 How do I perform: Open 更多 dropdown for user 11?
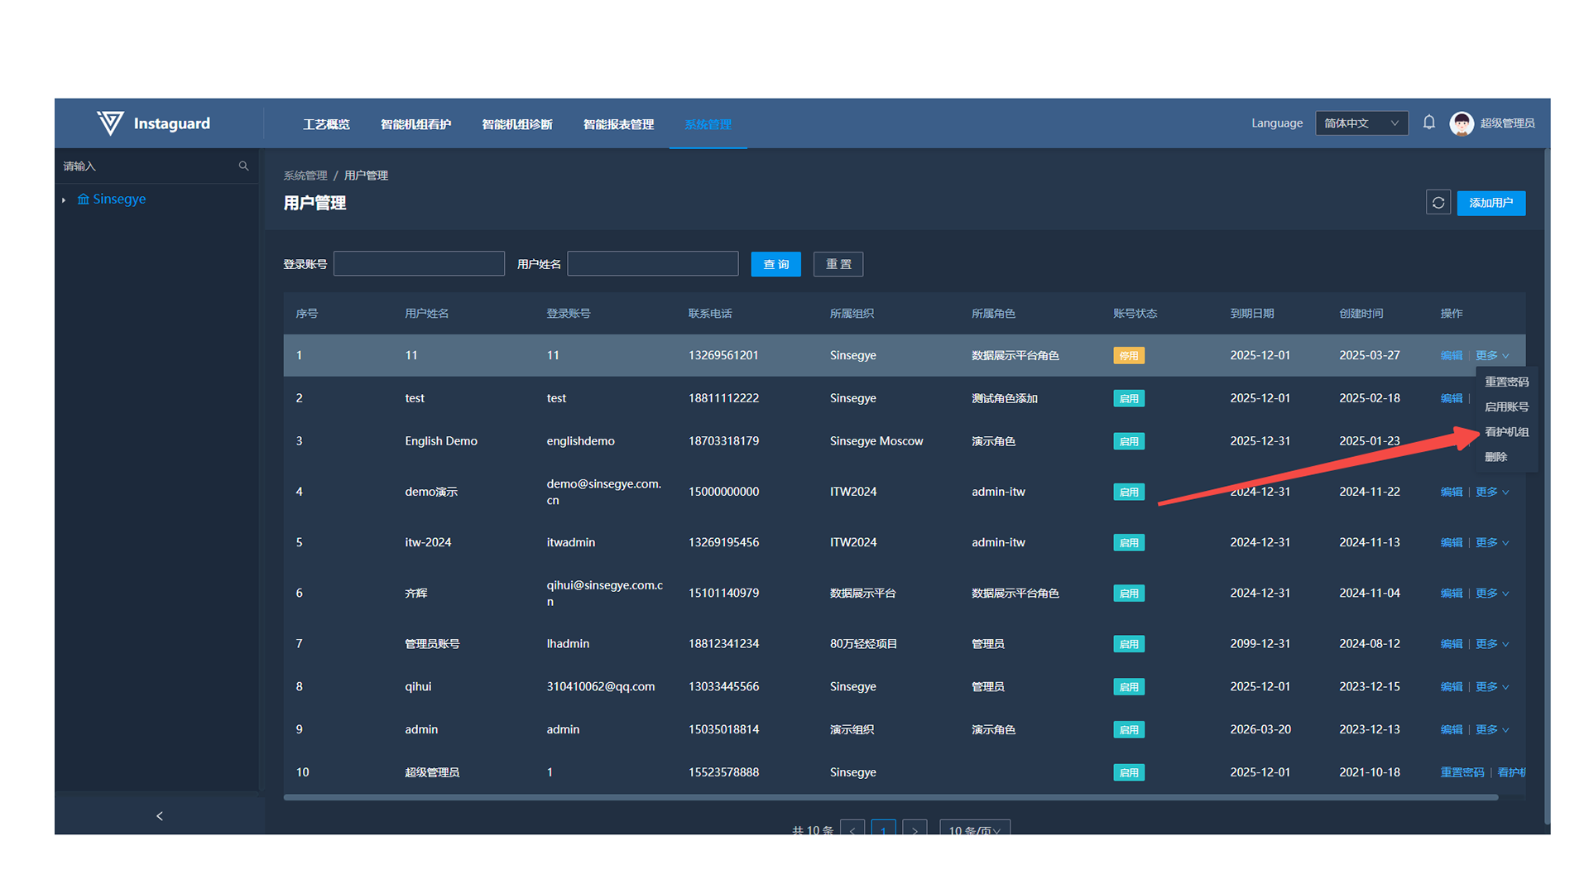point(1492,355)
